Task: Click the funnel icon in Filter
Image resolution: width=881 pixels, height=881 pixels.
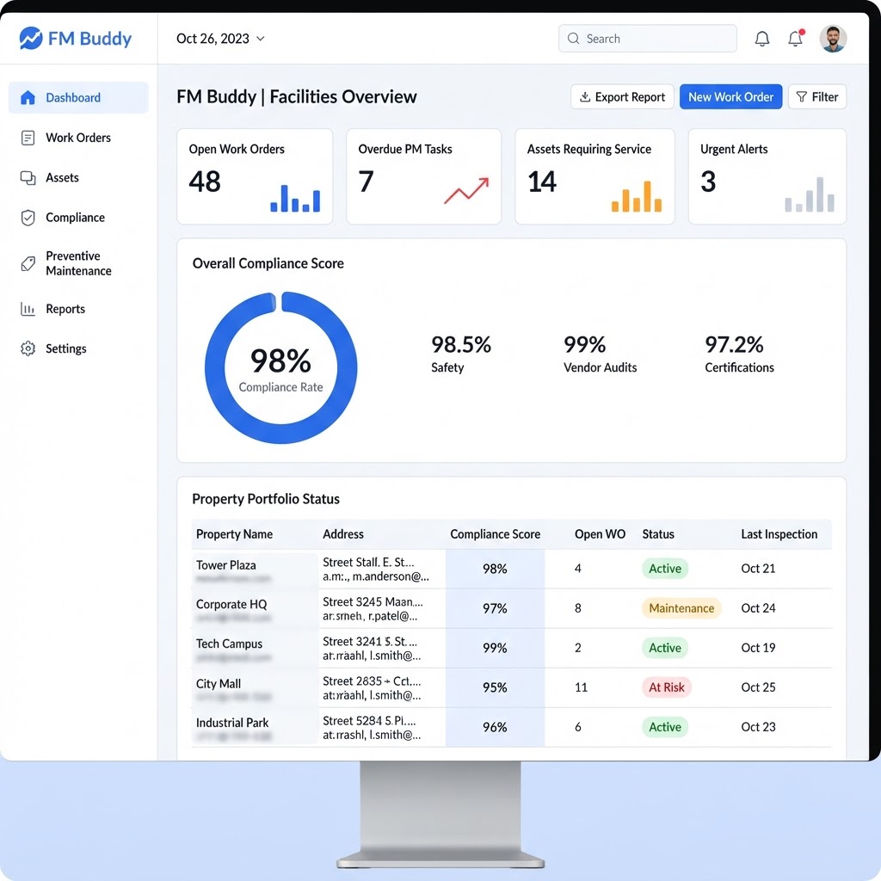Action: click(x=802, y=96)
